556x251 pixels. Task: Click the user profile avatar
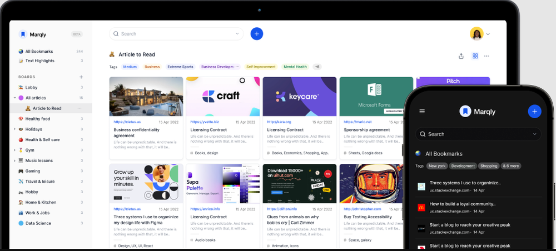pyautogui.click(x=476, y=34)
